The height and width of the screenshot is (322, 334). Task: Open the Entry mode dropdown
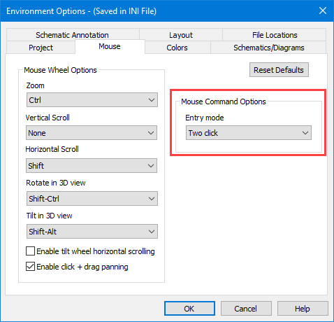(249, 133)
